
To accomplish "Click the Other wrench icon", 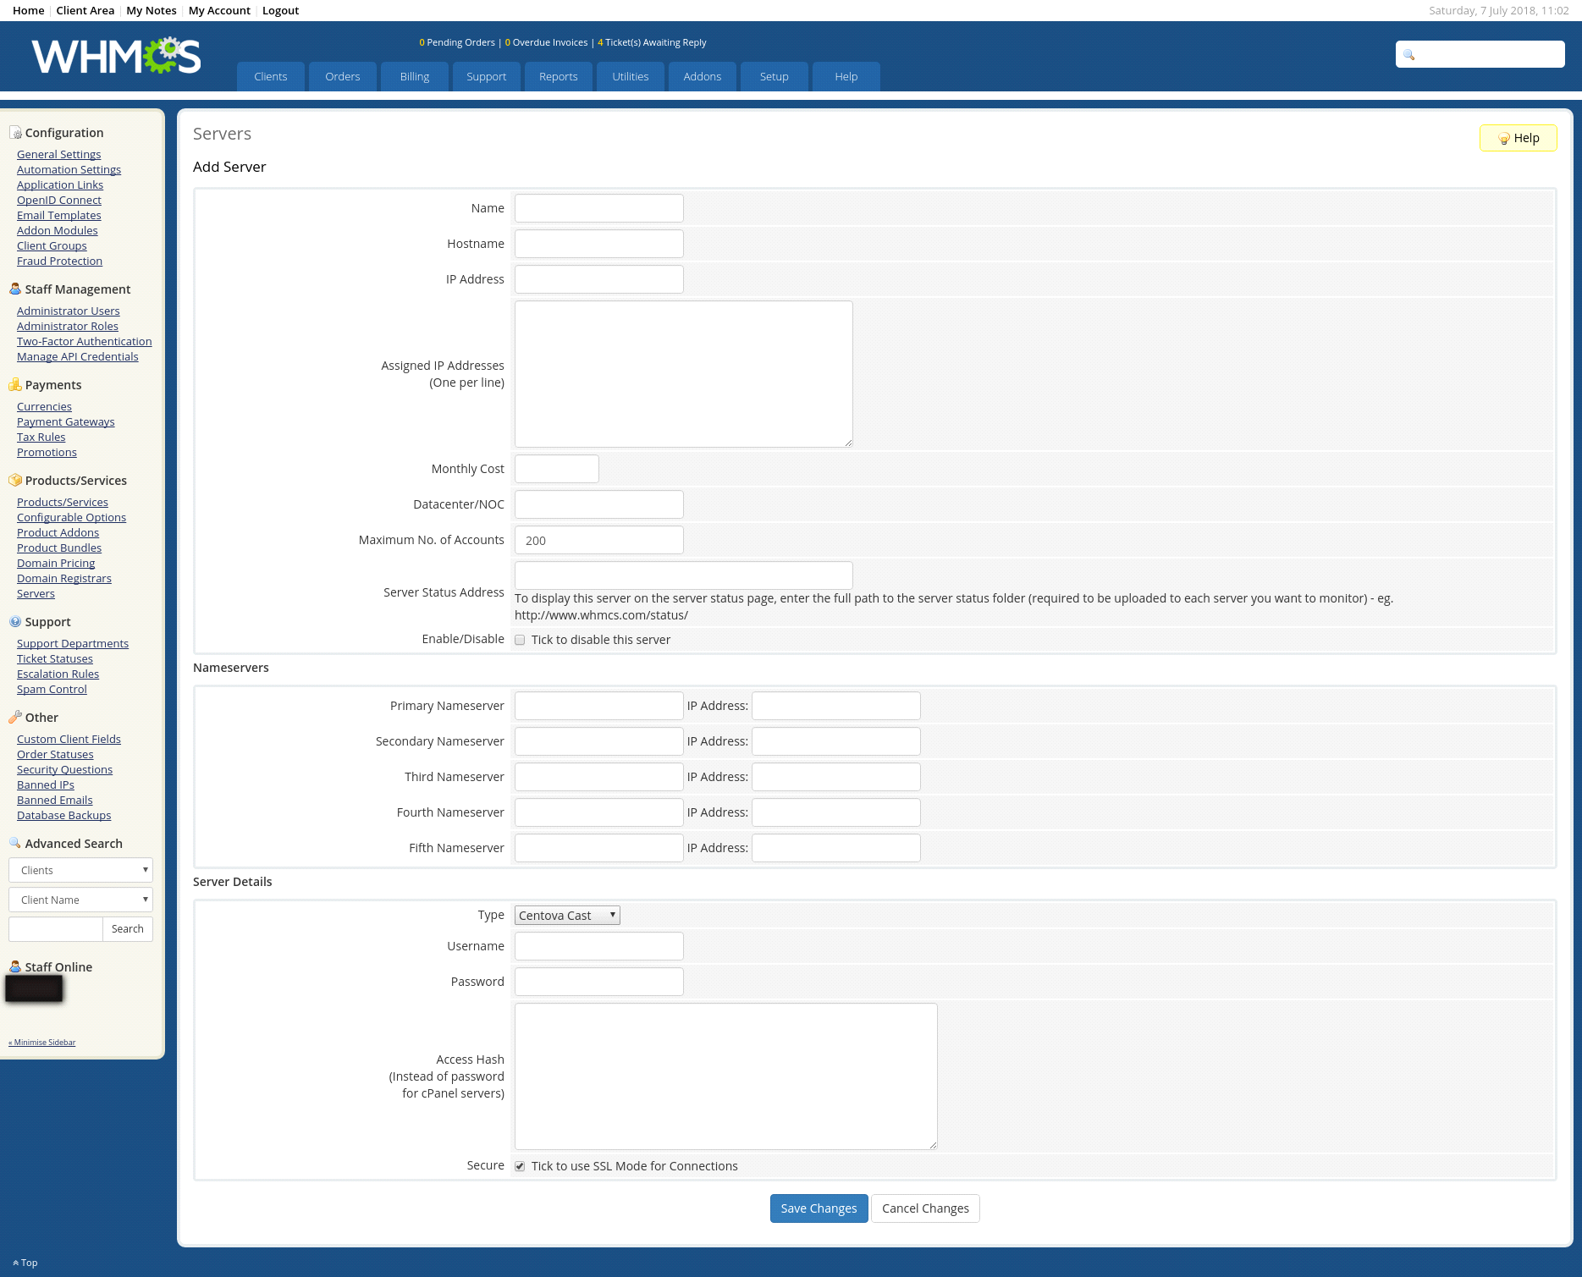I will click(x=15, y=718).
